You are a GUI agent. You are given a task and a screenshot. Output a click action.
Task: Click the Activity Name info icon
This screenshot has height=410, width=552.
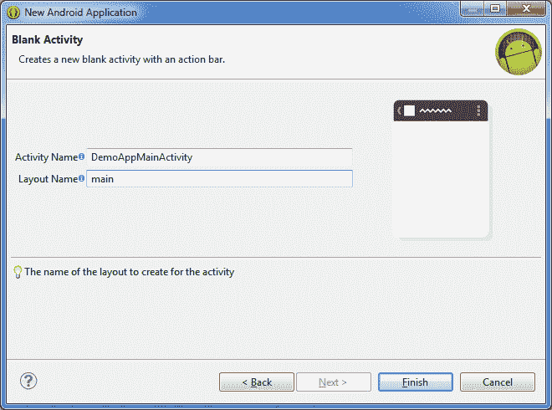click(x=81, y=156)
